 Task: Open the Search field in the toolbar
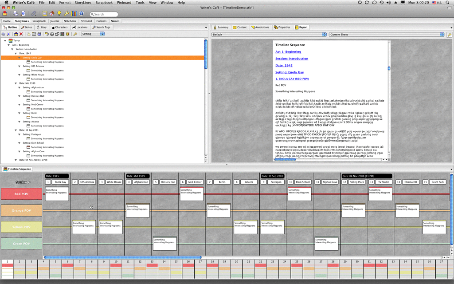tap(104, 14)
